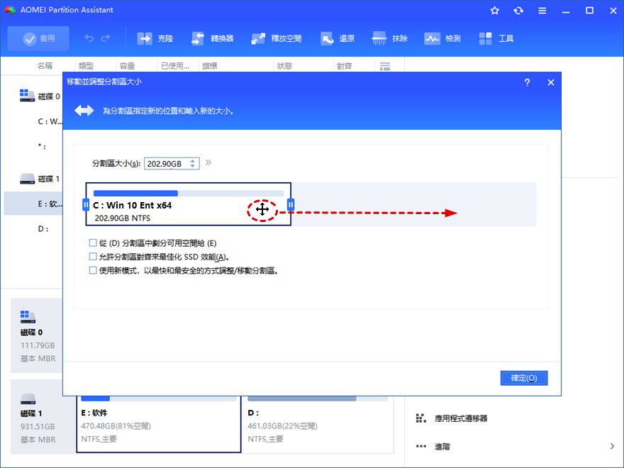624x468 pixels.
Task: Click the 容量 column header
Action: 128,66
